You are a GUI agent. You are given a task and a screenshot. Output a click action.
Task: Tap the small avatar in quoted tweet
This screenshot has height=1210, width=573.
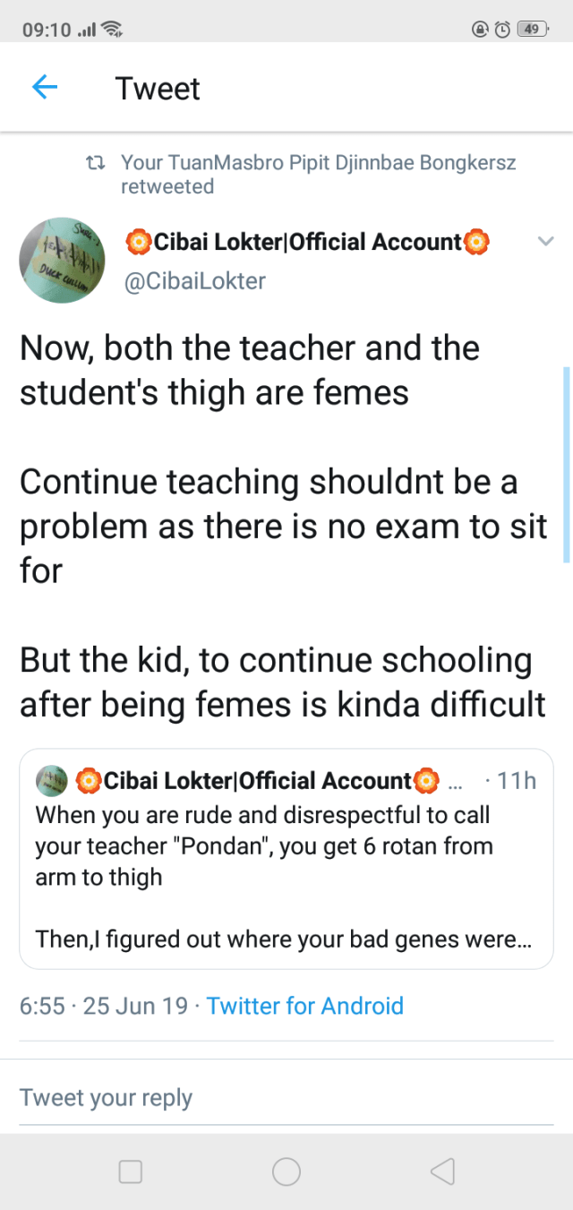coord(52,781)
